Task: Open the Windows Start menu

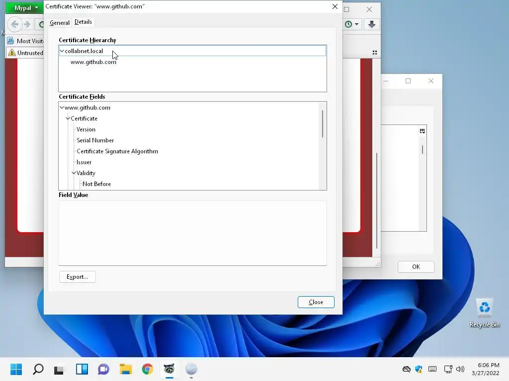Action: click(16, 369)
